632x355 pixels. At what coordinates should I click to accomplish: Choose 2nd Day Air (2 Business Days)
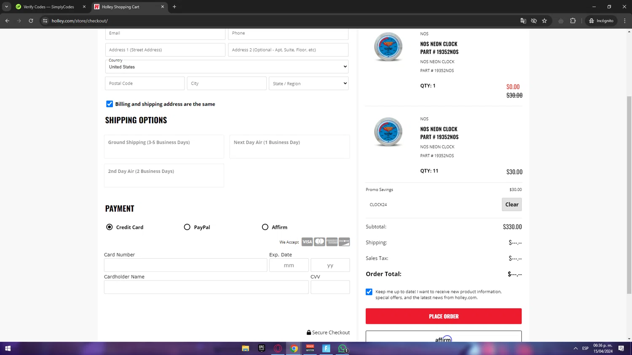click(164, 175)
